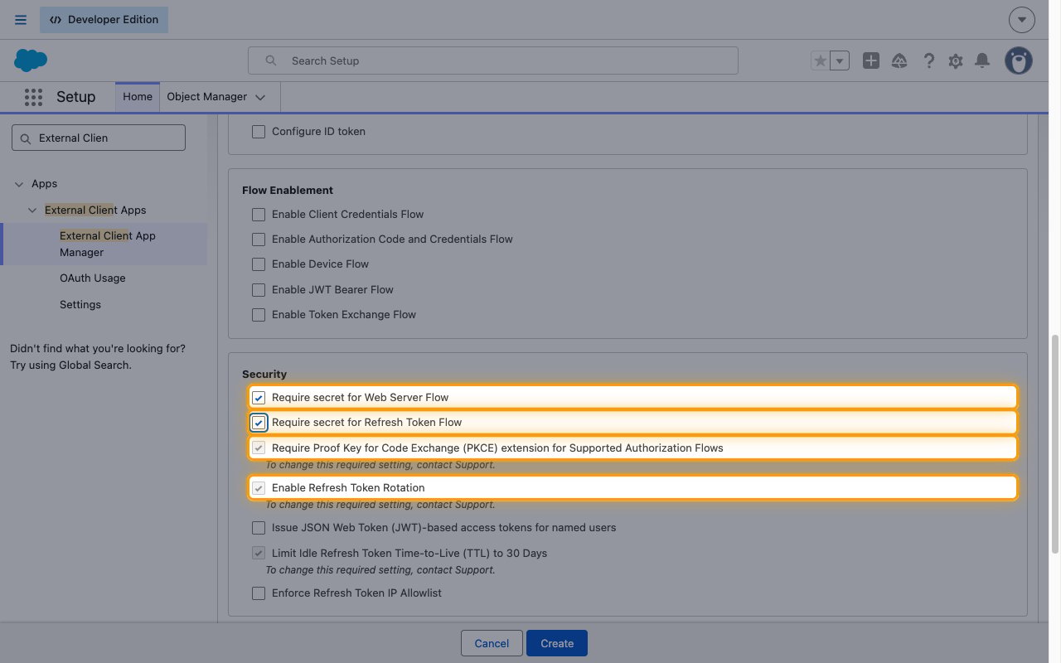Viewport: 1061px width, 663px height.
Task: Collapse the Apps tree node
Action: 19,184
